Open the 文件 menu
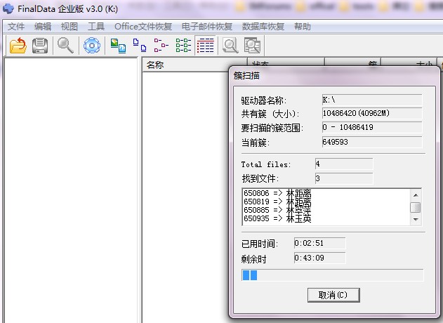This screenshot has width=443, height=323. (x=16, y=27)
